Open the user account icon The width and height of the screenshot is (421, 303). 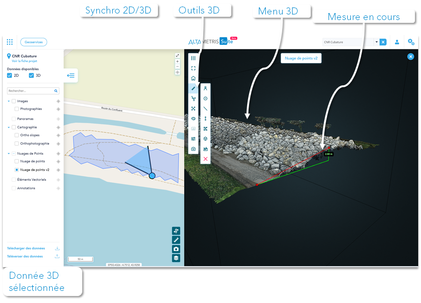(397, 42)
